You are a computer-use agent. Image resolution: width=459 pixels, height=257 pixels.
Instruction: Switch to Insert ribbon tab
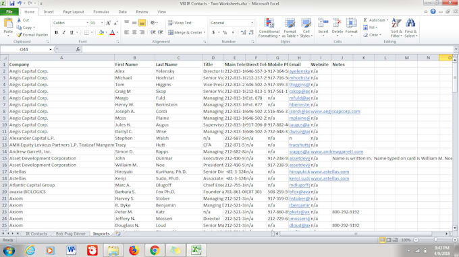(49, 11)
